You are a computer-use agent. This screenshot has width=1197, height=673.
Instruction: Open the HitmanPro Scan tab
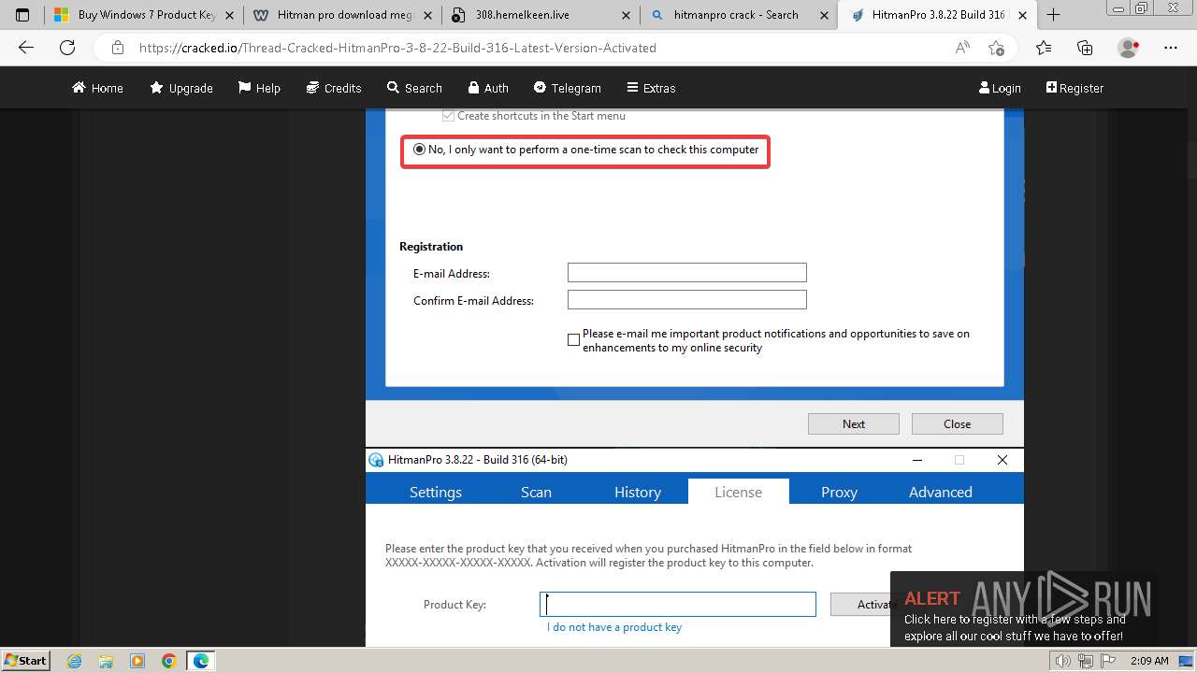(x=536, y=492)
